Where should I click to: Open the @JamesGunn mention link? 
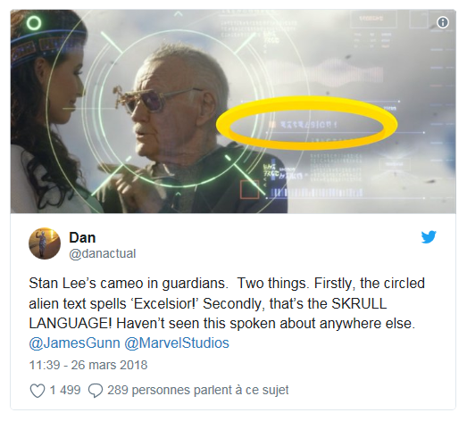coord(74,343)
